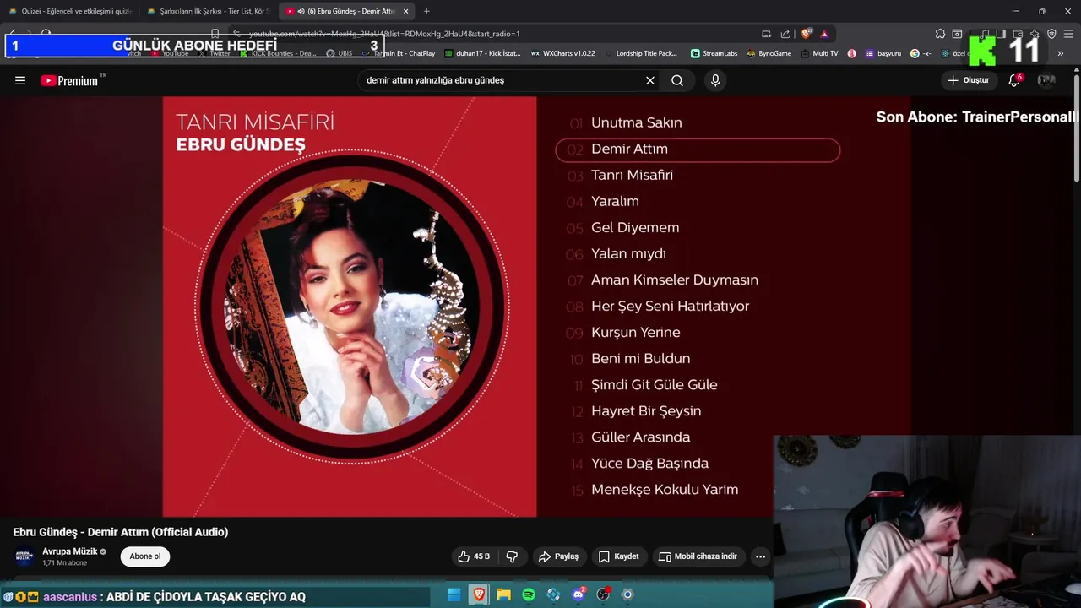The width and height of the screenshot is (1081, 608).
Task: Open a new browser tab with plus
Action: [426, 11]
